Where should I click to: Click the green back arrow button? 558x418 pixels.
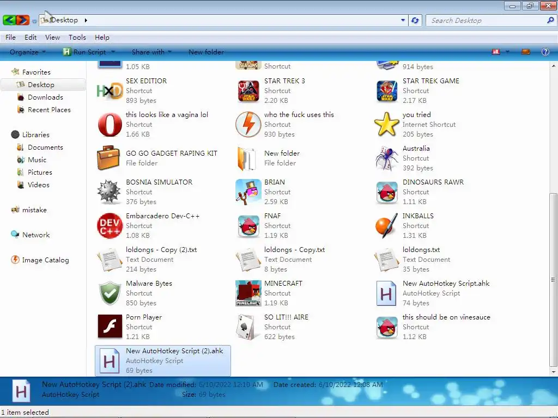[9, 20]
